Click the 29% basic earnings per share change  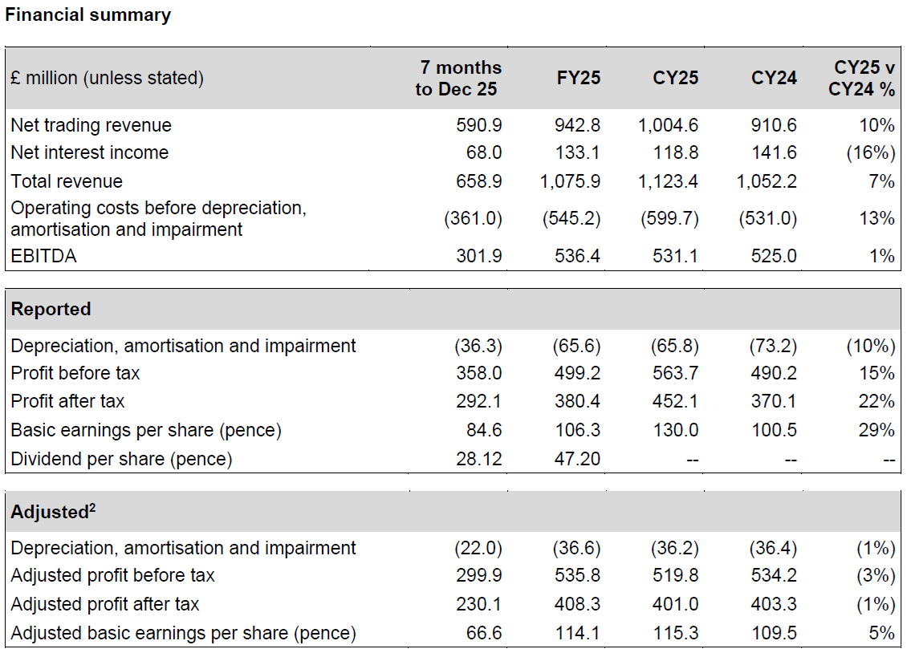pyautogui.click(x=876, y=430)
